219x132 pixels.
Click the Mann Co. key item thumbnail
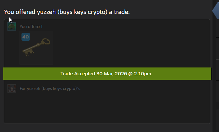click(x=36, y=48)
